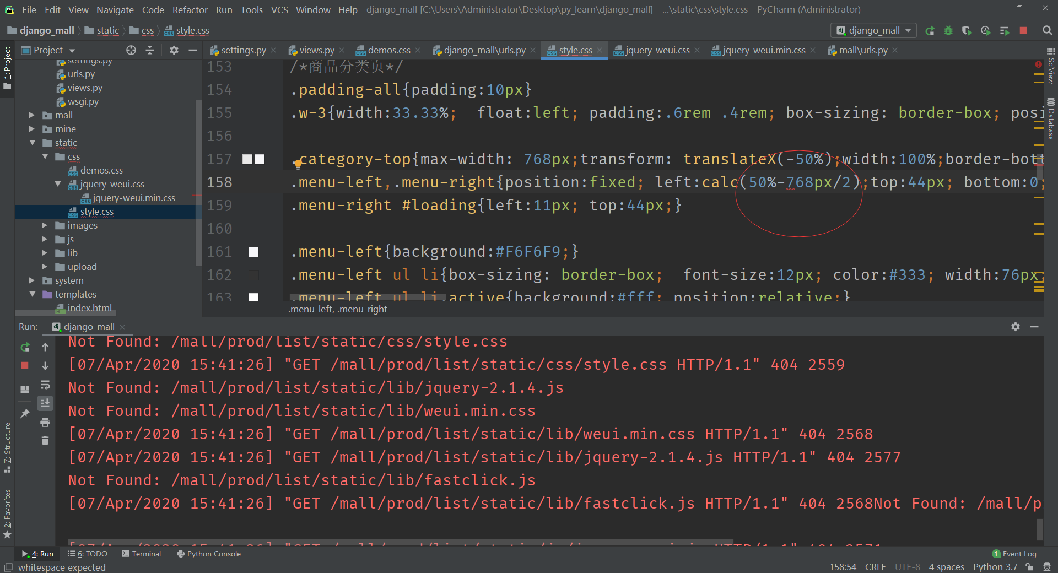Open index.html in the Project tree
Screen dimensions: 1058x573
point(89,308)
